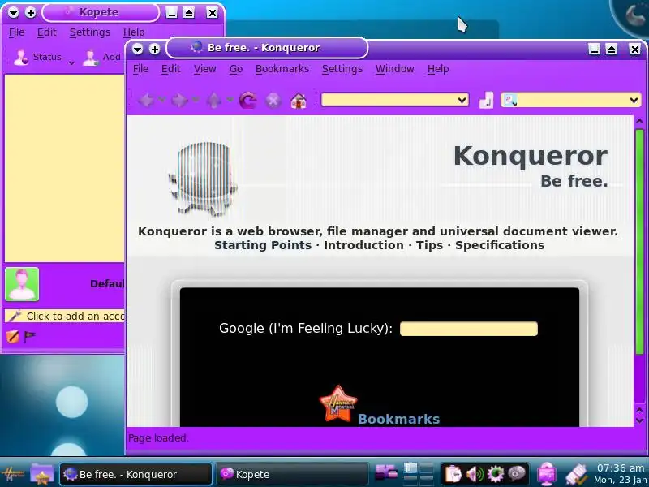Open the Kopete Status dropdown arrow
The height and width of the screenshot is (487, 649).
tap(71, 63)
